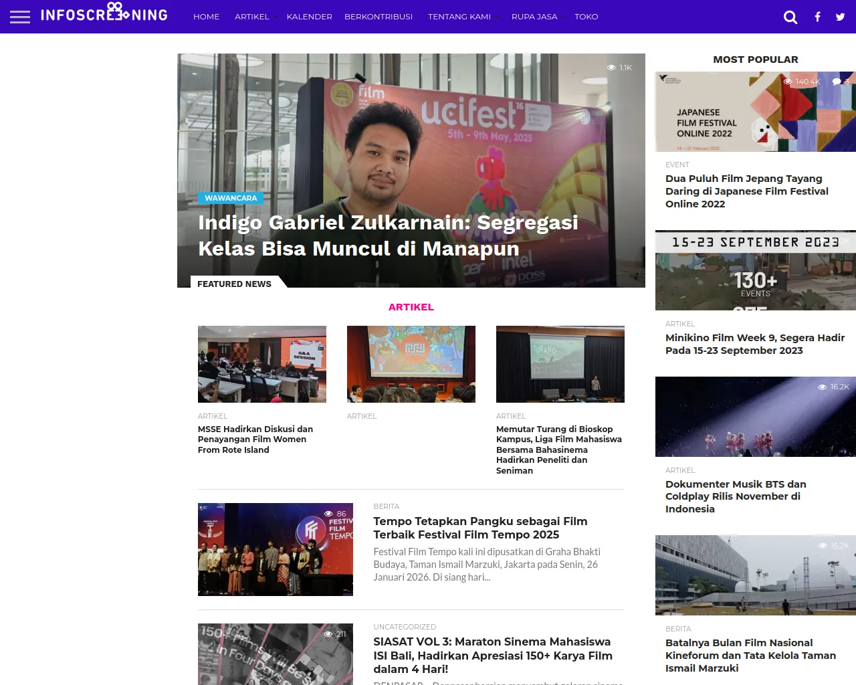Image resolution: width=856 pixels, height=685 pixels.
Task: Open the Japanese Film Festival Online thumbnail
Action: (x=756, y=112)
